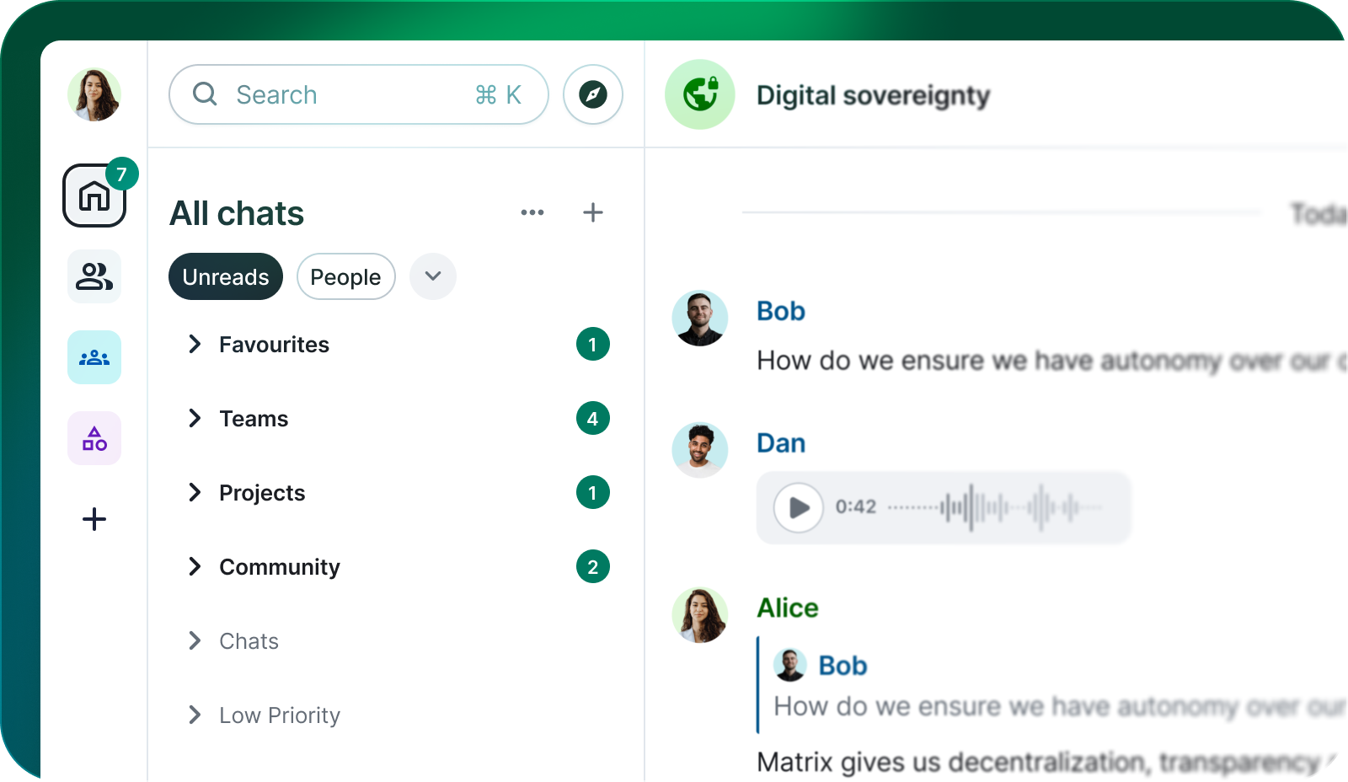Jump to quoted message text in Alice's reply
This screenshot has width=1348, height=782.
coord(1060,706)
